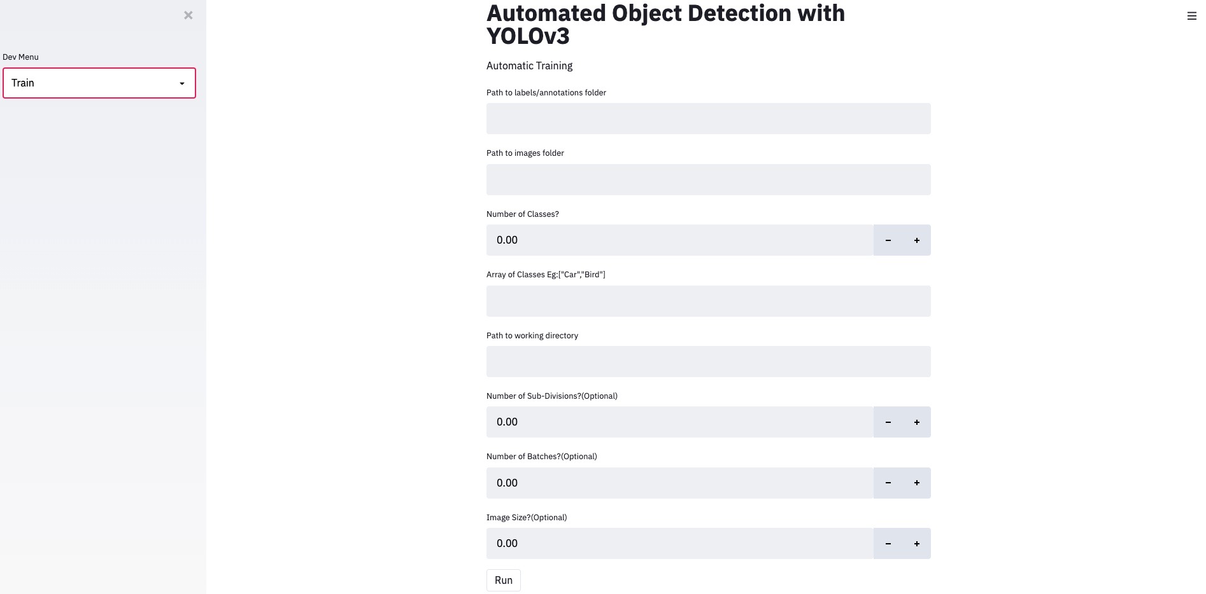Increase Number of Classes with plus icon
The image size is (1206, 594).
916,240
